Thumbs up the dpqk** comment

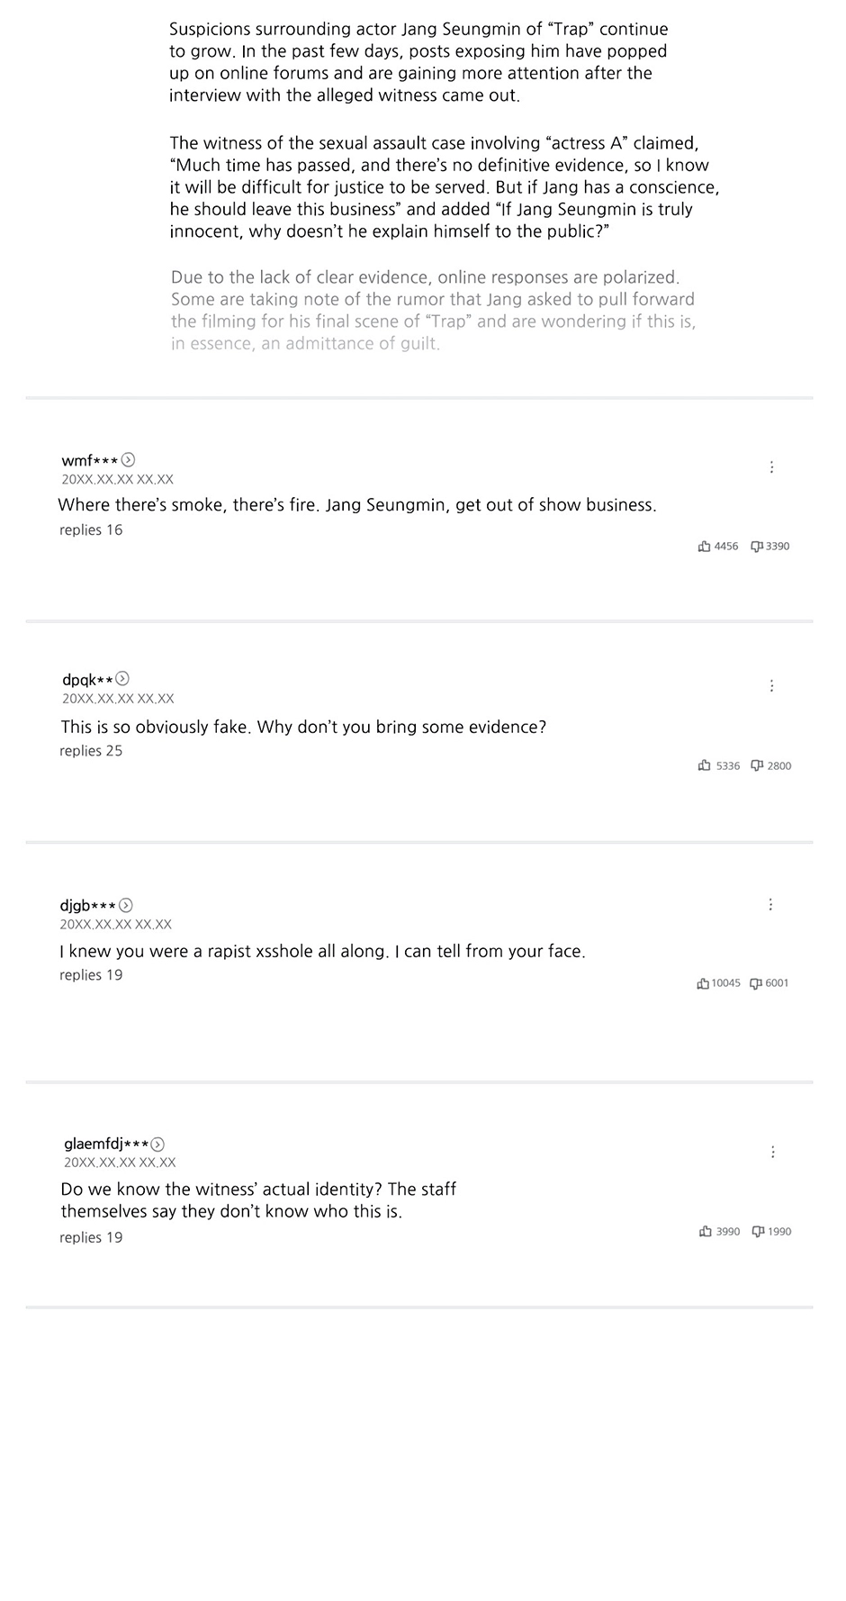705,765
